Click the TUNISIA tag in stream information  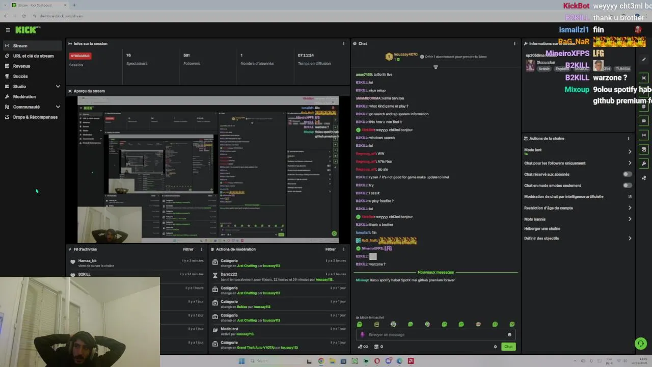point(622,69)
